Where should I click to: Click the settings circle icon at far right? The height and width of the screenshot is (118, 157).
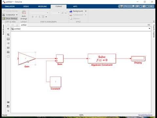point(151,6)
